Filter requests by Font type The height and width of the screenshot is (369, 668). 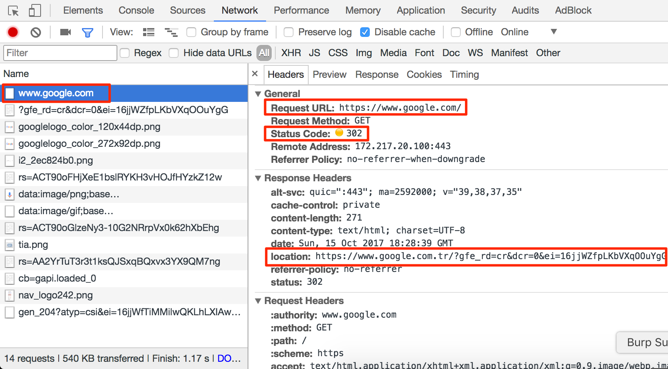(424, 53)
